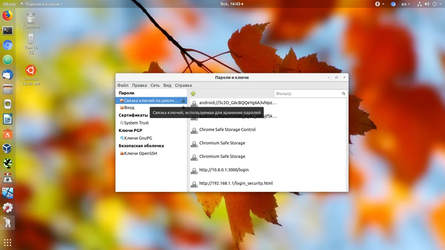Open VirtualBox from the dock

point(7,148)
